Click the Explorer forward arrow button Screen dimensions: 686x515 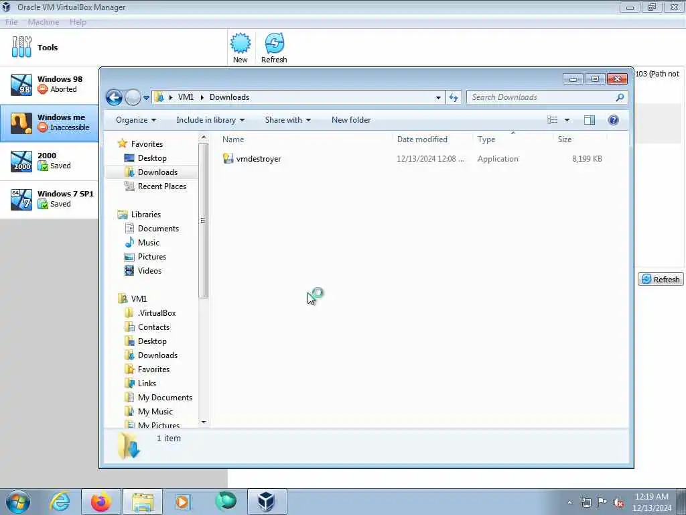pyautogui.click(x=133, y=97)
